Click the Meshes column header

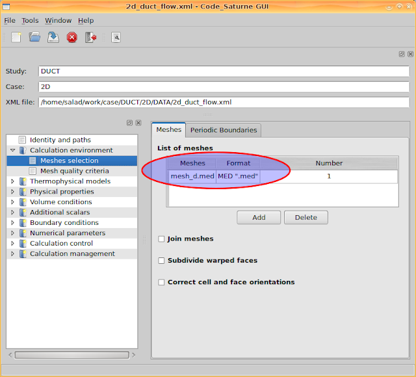[192, 163]
